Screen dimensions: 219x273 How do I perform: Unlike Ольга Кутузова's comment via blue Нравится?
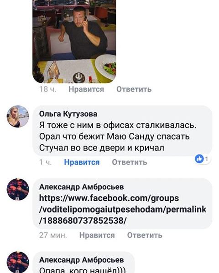point(82,162)
